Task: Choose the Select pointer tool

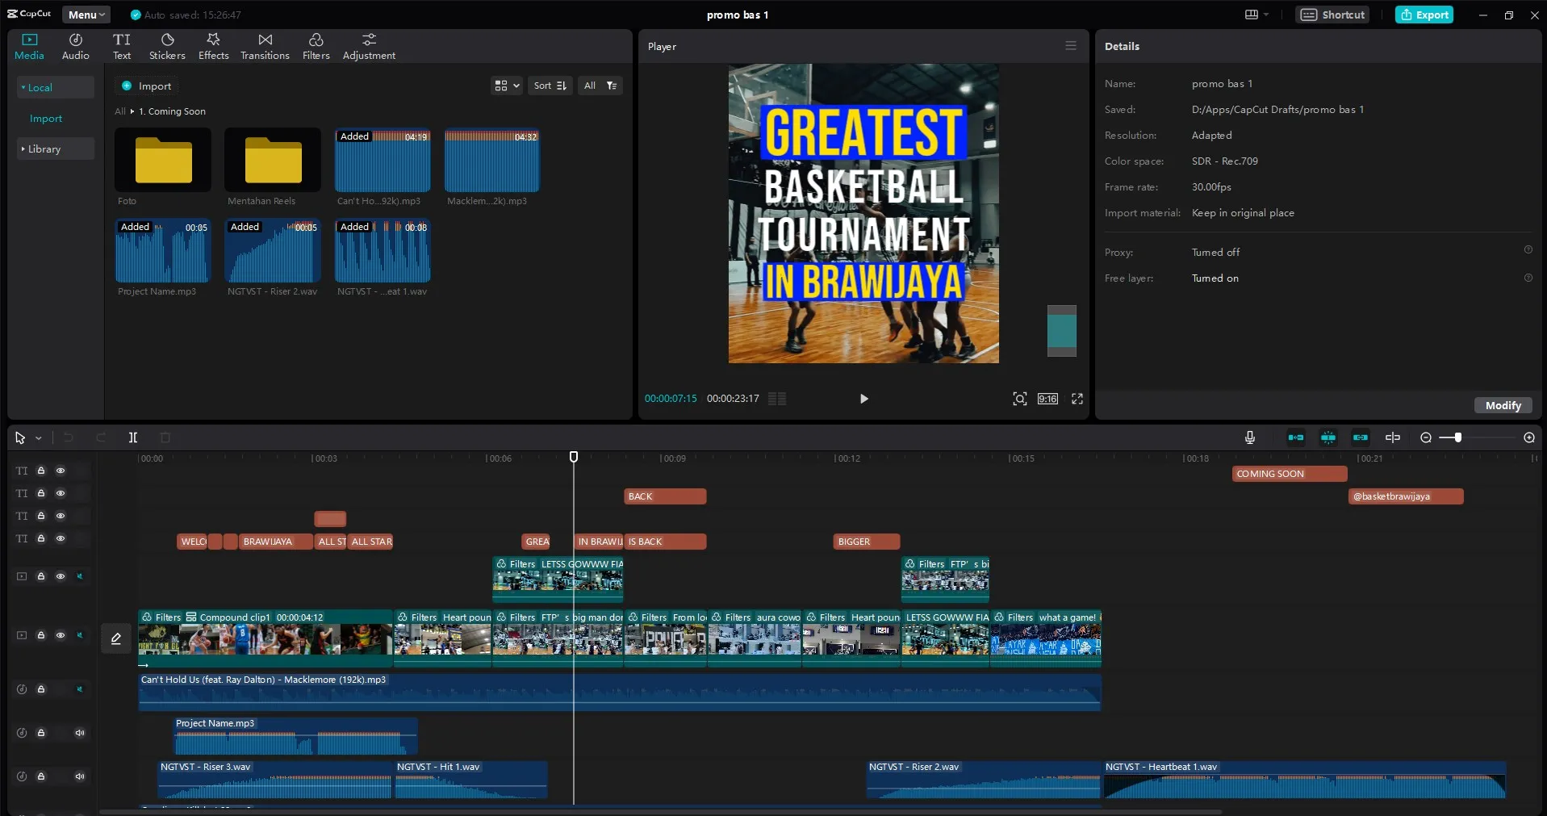Action: coord(20,437)
